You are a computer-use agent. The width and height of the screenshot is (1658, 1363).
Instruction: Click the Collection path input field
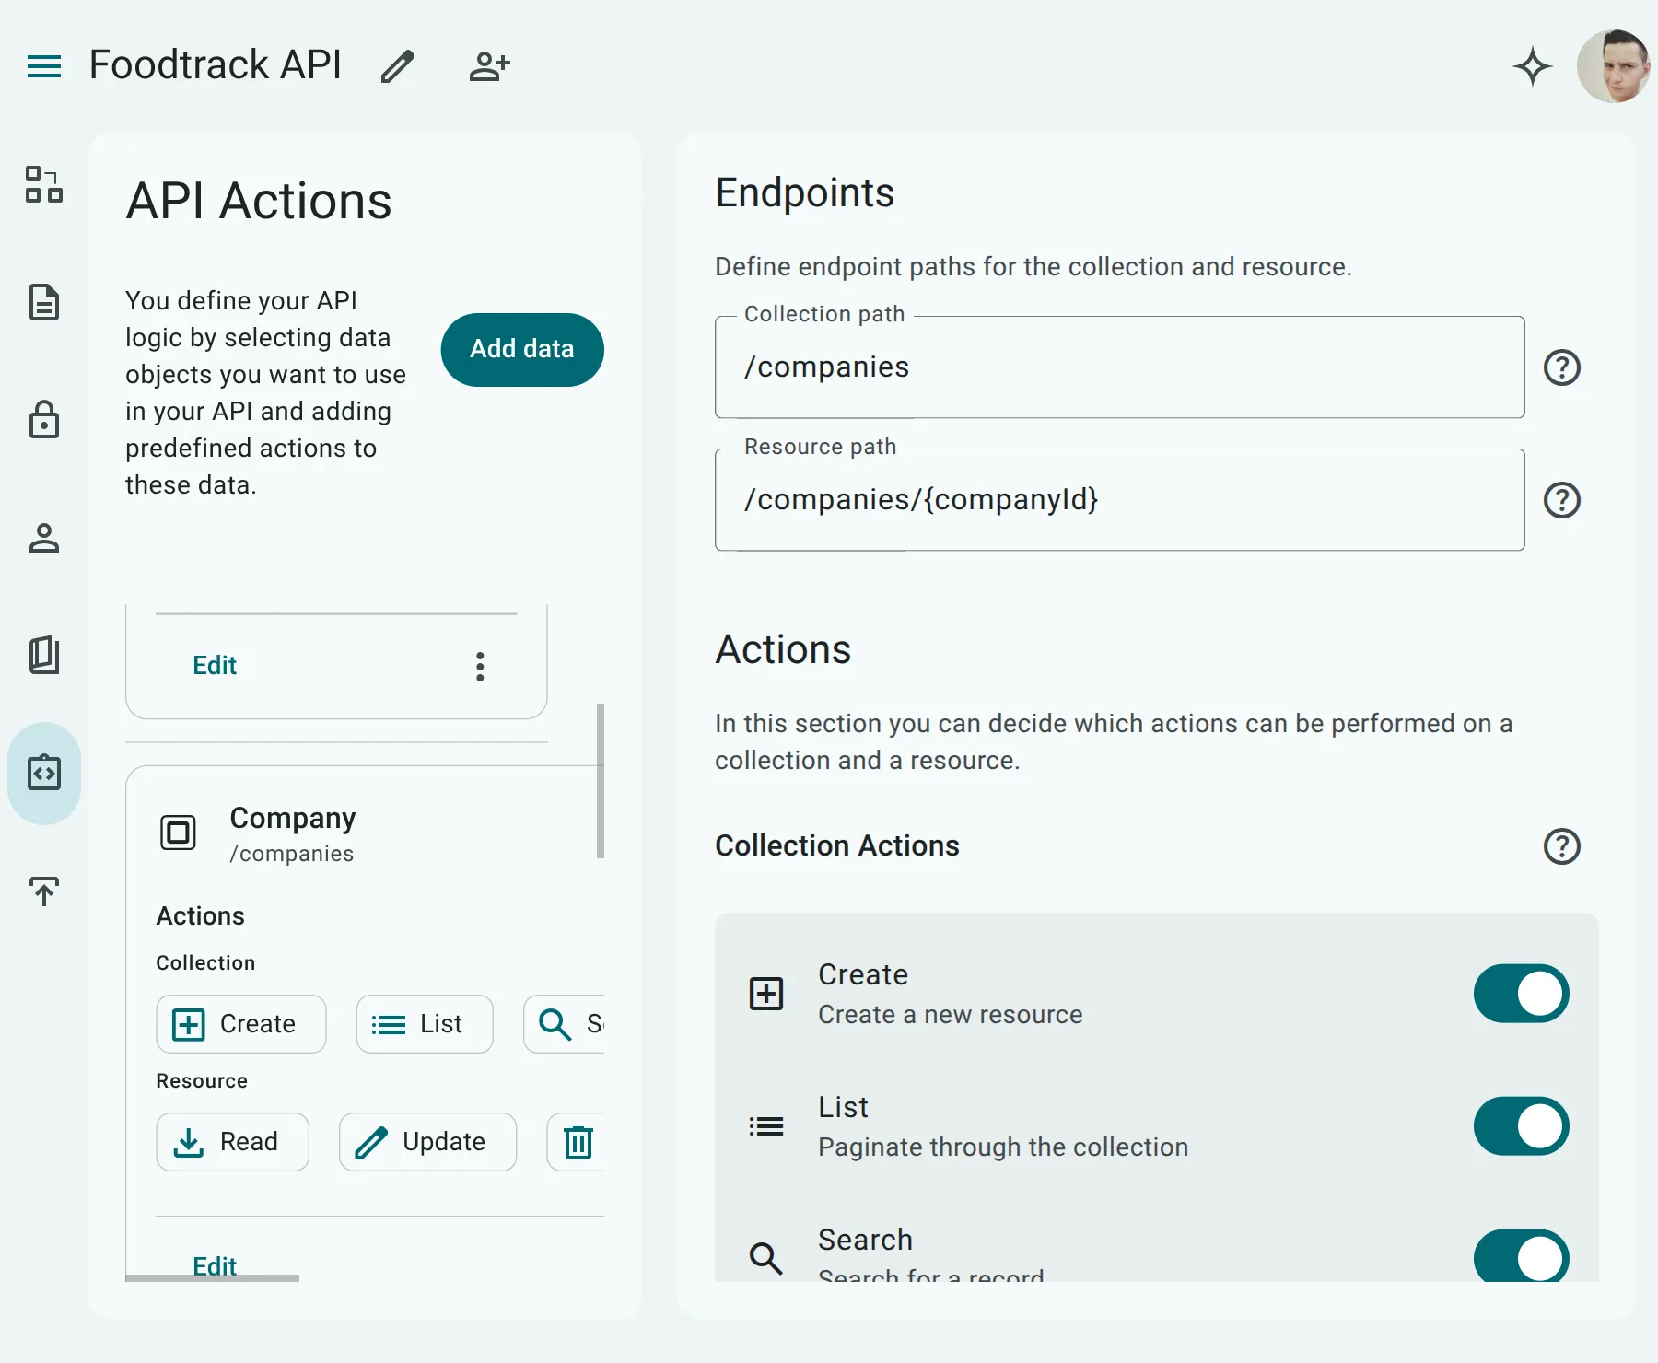(1119, 367)
